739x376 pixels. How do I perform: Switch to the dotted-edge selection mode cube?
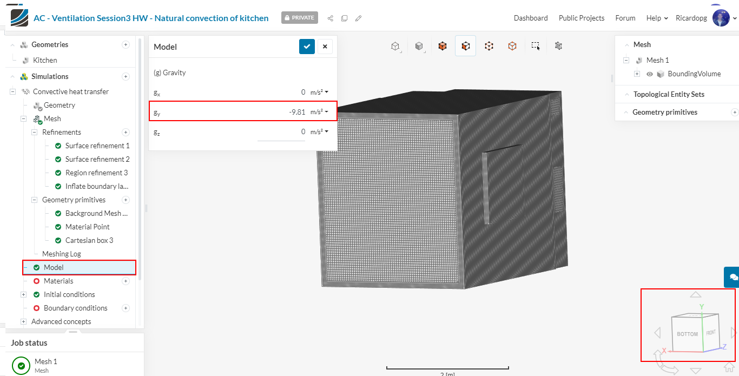tap(489, 47)
